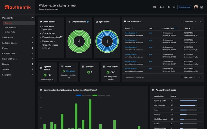The image size is (207, 129).
Task: Sort events by Creation Date column
Action: point(169,28)
